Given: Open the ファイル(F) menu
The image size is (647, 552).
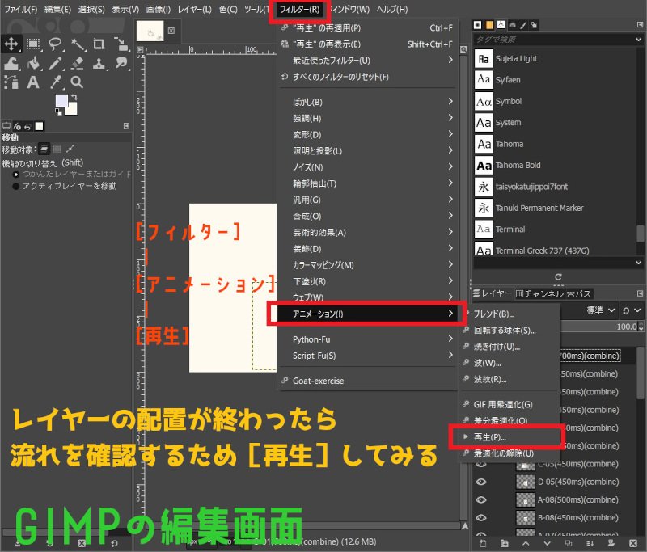Looking at the screenshot, I should click(20, 9).
